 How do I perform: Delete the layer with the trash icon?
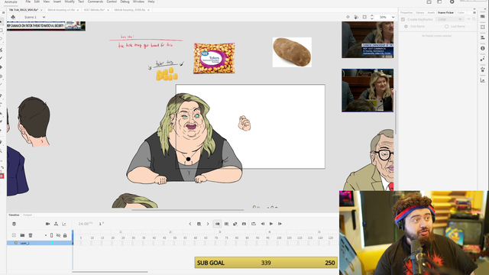(31, 235)
